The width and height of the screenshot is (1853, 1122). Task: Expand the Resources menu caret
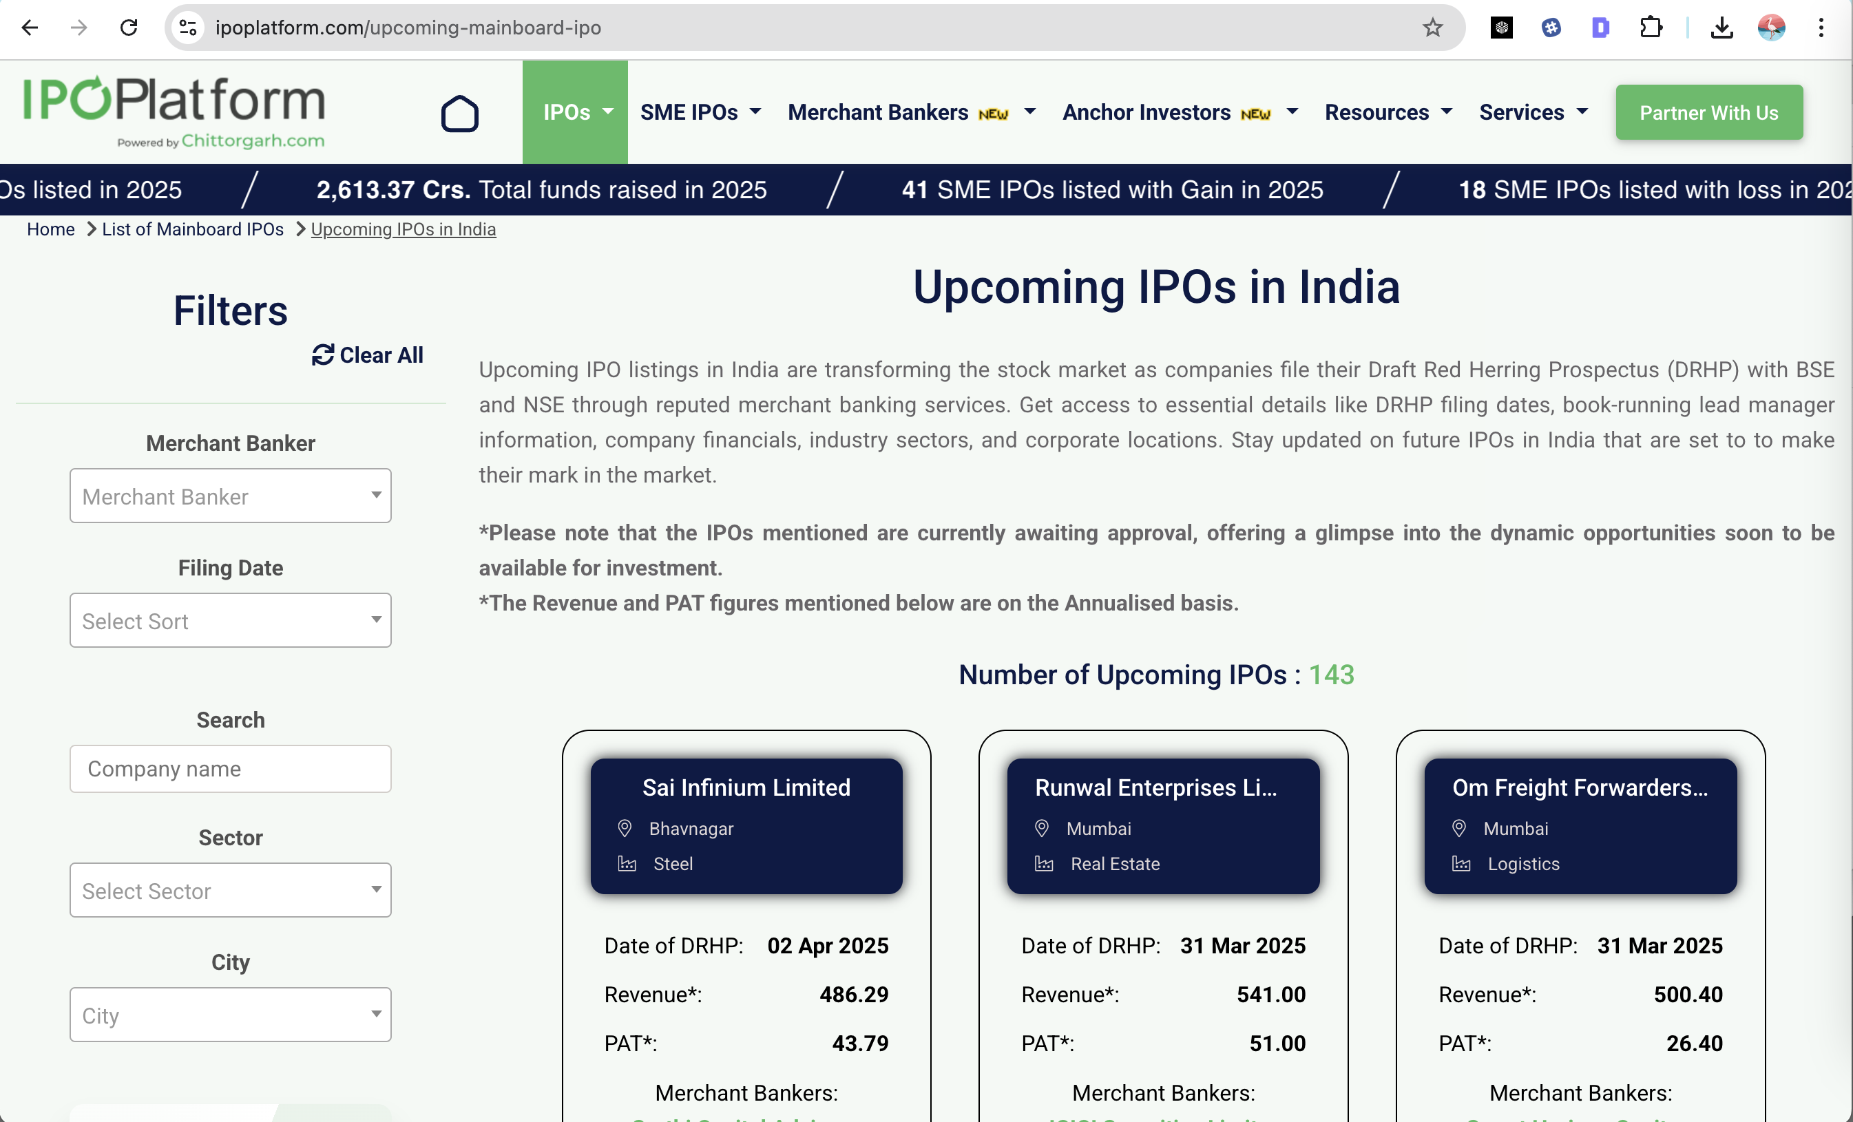pos(1446,112)
